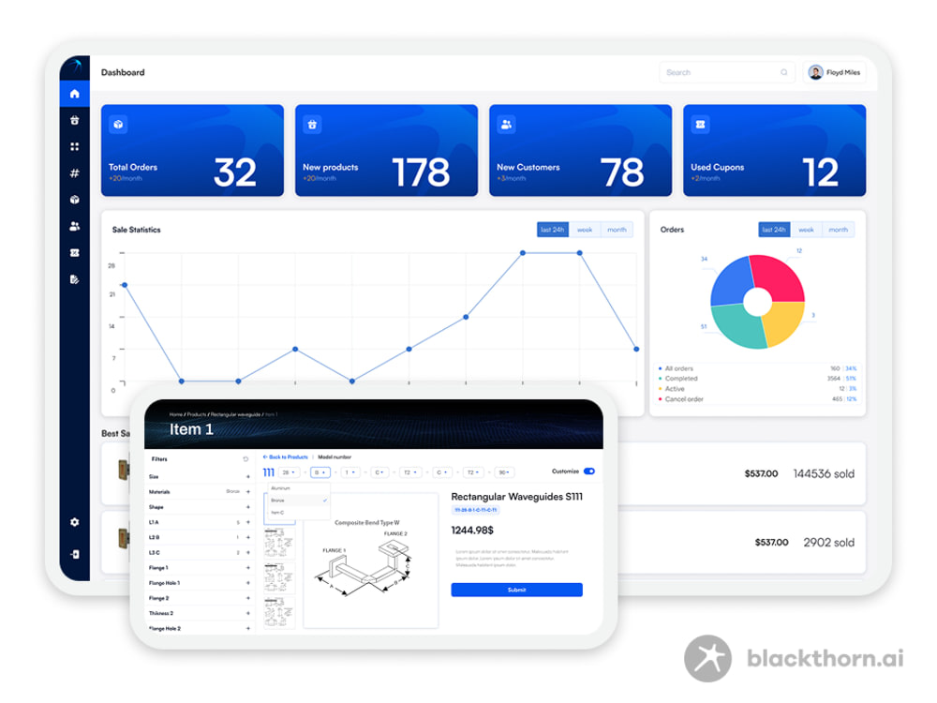Expand the Flange 1 filter
The width and height of the screenshot is (937, 703).
click(x=248, y=568)
